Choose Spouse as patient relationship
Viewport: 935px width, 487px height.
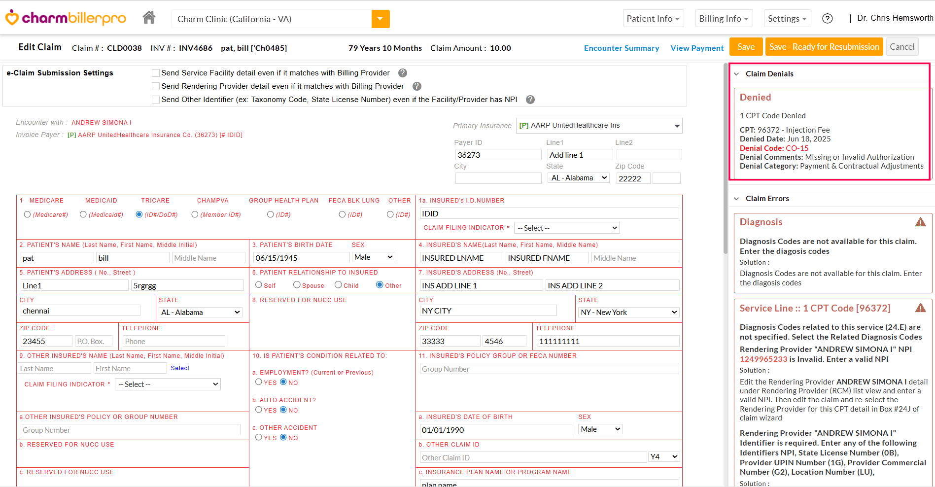point(297,285)
